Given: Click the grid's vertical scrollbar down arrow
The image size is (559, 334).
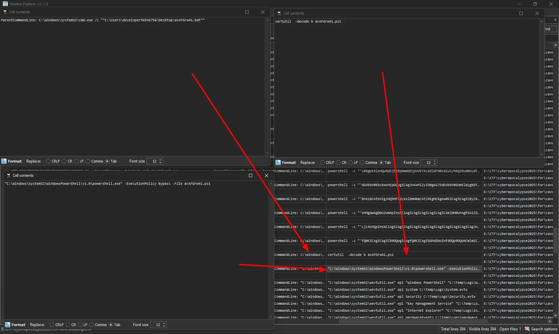Looking at the screenshot, I should tap(555, 316).
